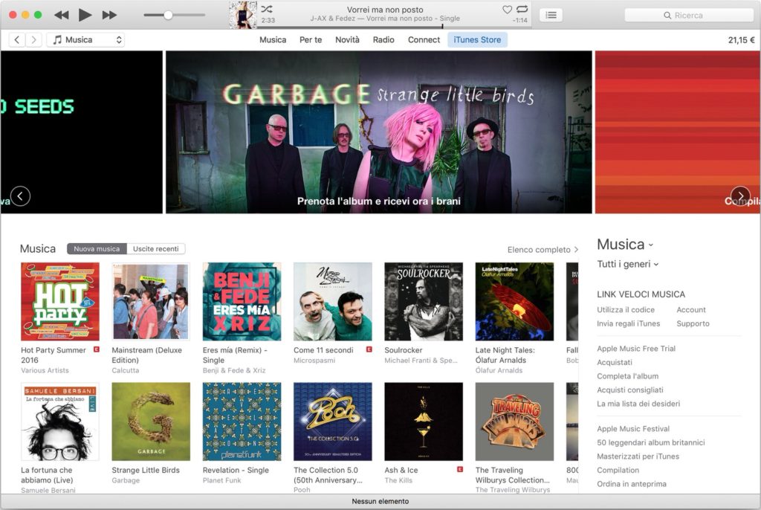Open La fortuna che abbiamo album cover
761x510 pixels.
[x=60, y=422]
